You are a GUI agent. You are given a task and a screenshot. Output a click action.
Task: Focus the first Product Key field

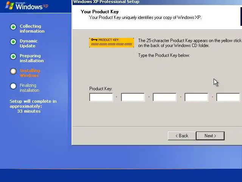click(101, 97)
